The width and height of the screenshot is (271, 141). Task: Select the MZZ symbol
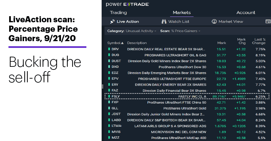coord(116,138)
